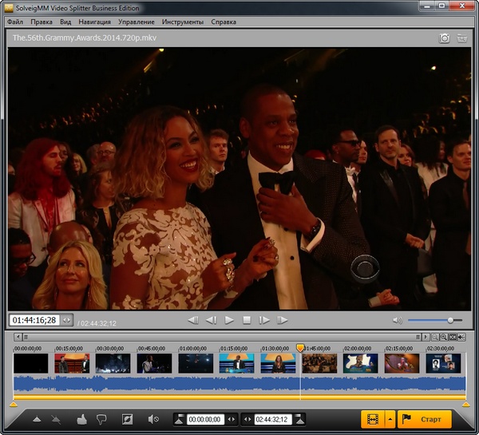This screenshot has width=479, height=435.
Task: Click the Play button
Action: 229,320
